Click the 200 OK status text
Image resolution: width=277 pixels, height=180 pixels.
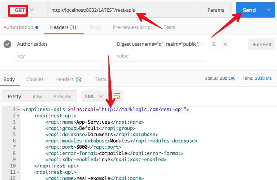[x=227, y=78]
